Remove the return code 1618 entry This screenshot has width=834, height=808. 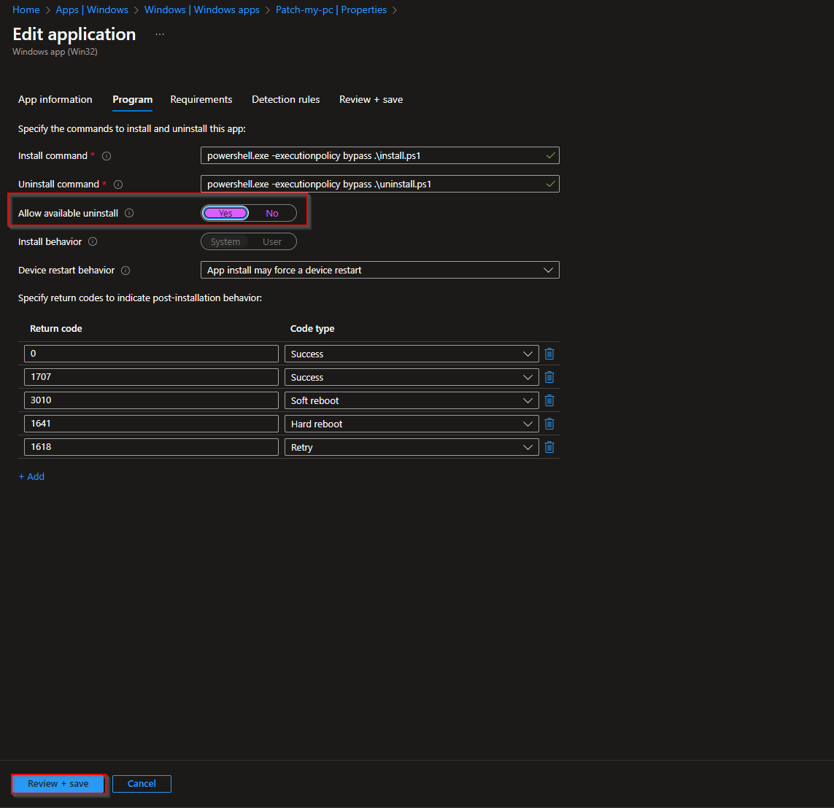pos(549,446)
